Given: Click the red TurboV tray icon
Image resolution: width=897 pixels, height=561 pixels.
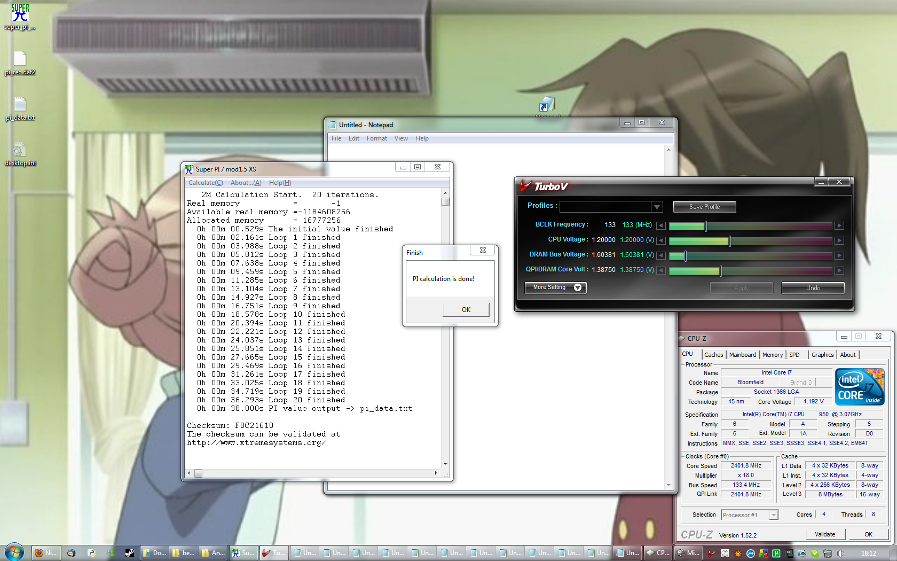Looking at the screenshot, I should coord(711,554).
